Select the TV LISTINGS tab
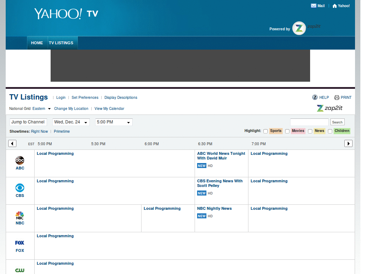Image resolution: width=365 pixels, height=274 pixels. (x=62, y=43)
